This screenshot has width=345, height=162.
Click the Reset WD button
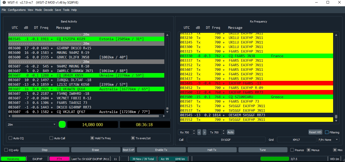click(x=315, y=132)
